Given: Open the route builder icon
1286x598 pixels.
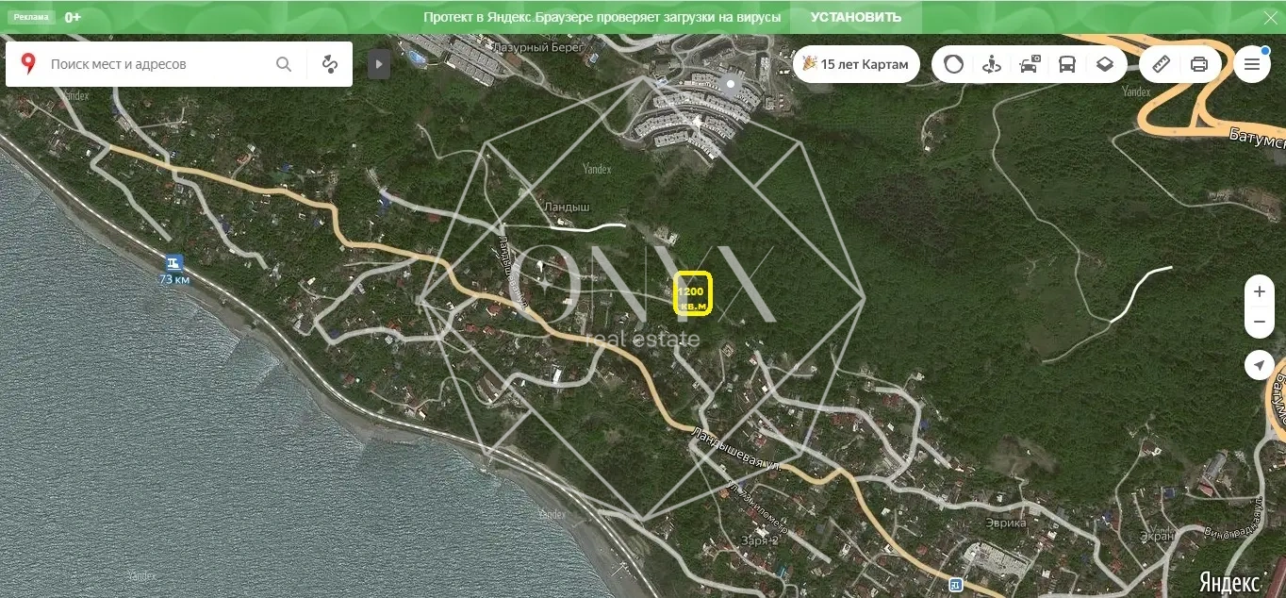Looking at the screenshot, I should [x=329, y=64].
